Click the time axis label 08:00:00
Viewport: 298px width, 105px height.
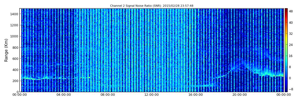(x=108, y=95)
